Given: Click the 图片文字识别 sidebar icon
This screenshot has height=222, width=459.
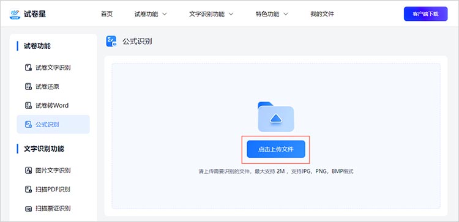Looking at the screenshot, I should point(28,170).
